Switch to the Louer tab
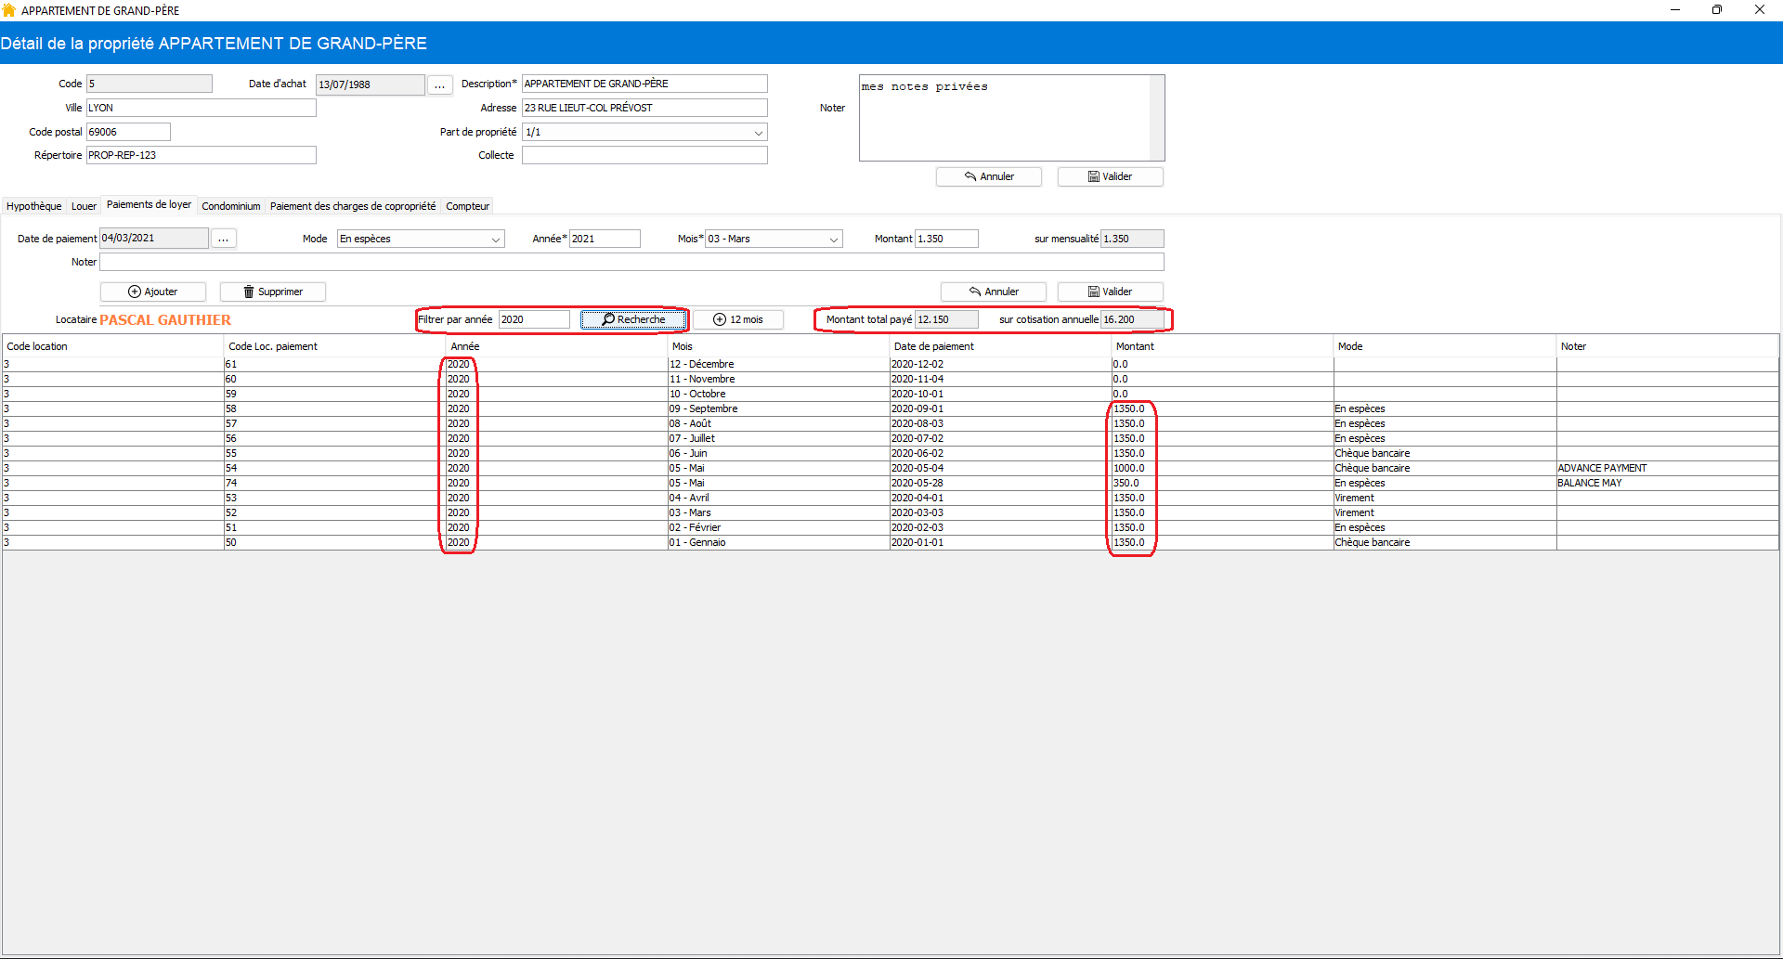The height and width of the screenshot is (959, 1783). click(84, 206)
